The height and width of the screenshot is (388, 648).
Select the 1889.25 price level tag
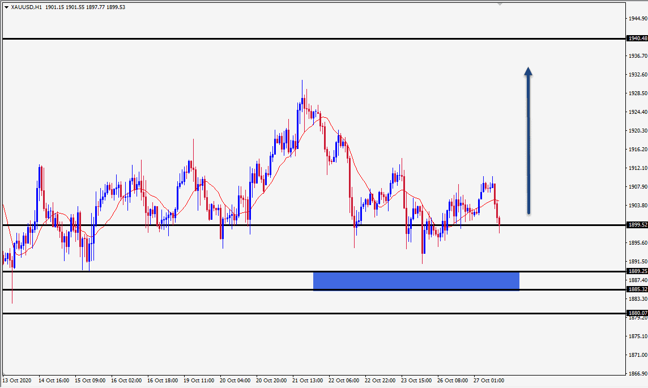[x=637, y=271]
